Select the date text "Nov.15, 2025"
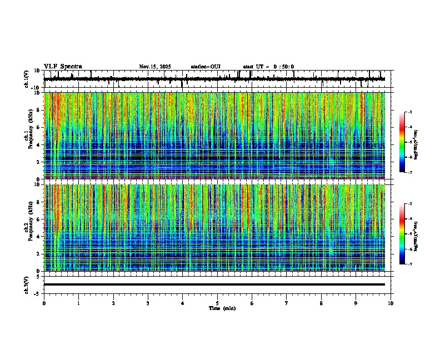The height and width of the screenshot is (340, 440). point(155,67)
